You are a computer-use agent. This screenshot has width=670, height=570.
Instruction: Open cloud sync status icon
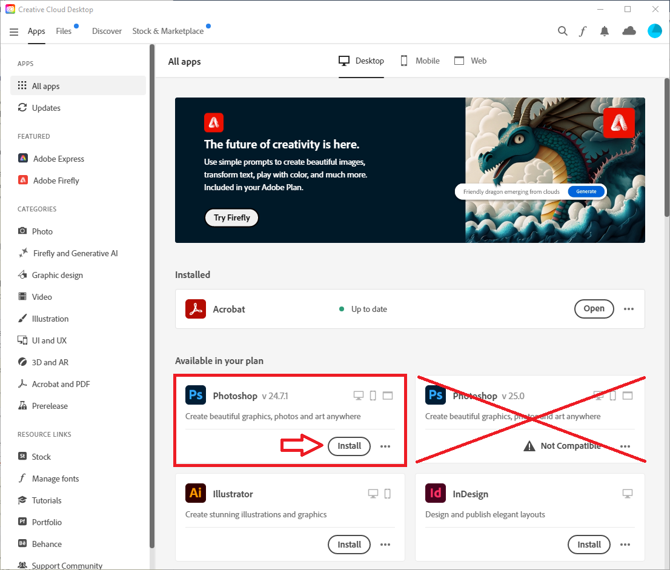[x=629, y=31]
